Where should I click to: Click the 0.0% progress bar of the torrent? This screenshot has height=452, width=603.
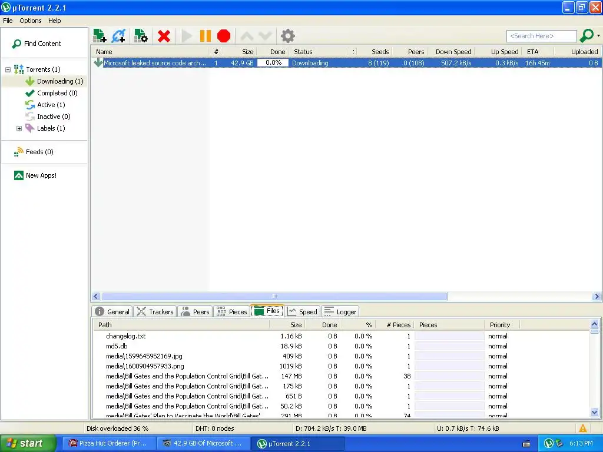click(x=273, y=63)
